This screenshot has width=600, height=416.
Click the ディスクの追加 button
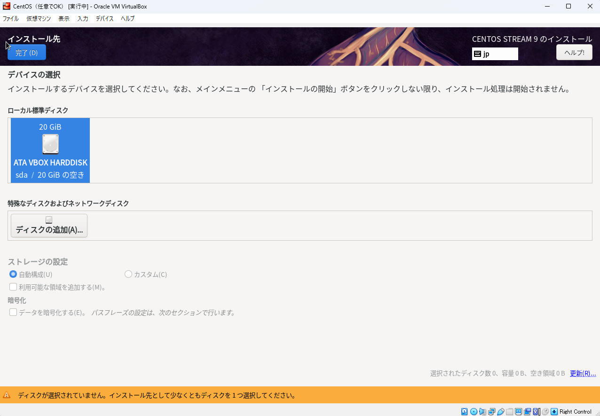point(49,225)
